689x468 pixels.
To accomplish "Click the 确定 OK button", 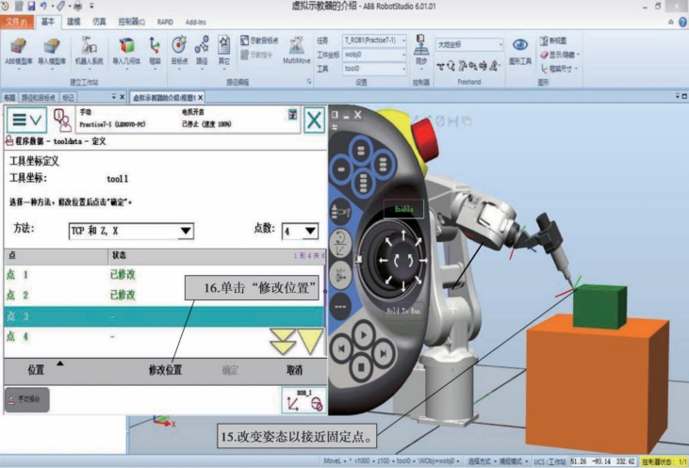I will click(230, 370).
